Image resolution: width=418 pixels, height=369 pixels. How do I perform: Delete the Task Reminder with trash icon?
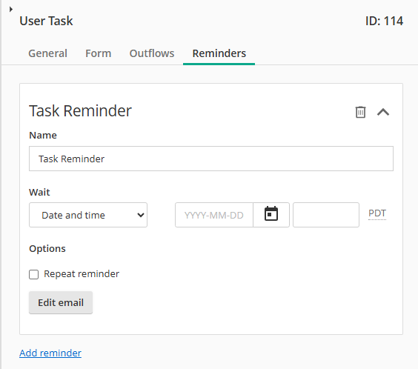pyautogui.click(x=360, y=112)
